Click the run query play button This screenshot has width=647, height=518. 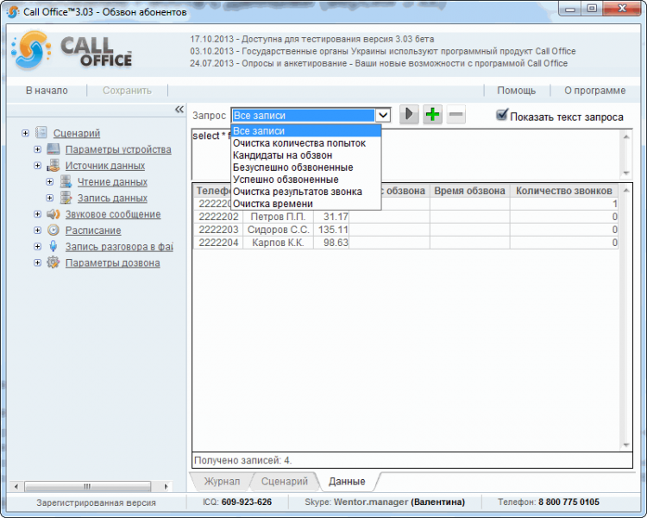click(x=409, y=114)
